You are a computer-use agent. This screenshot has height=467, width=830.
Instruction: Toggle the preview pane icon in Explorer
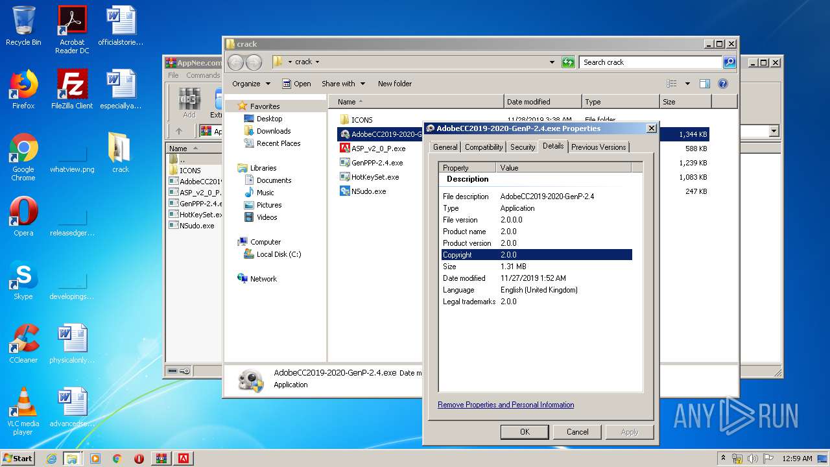[705, 84]
